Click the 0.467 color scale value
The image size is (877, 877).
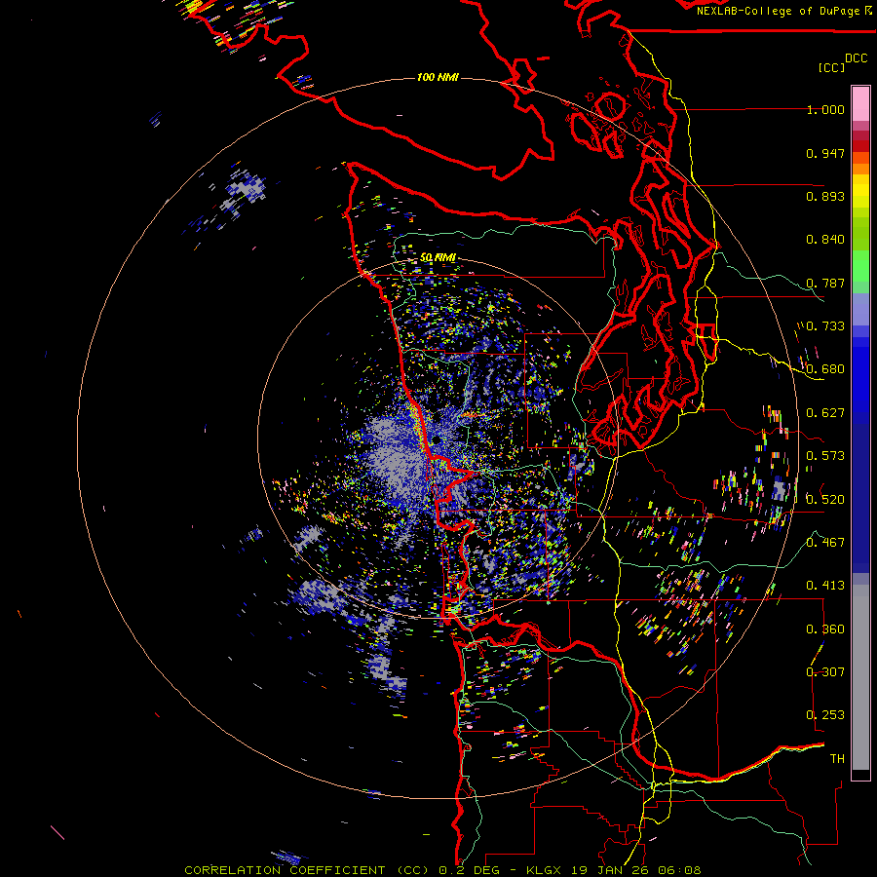point(825,542)
